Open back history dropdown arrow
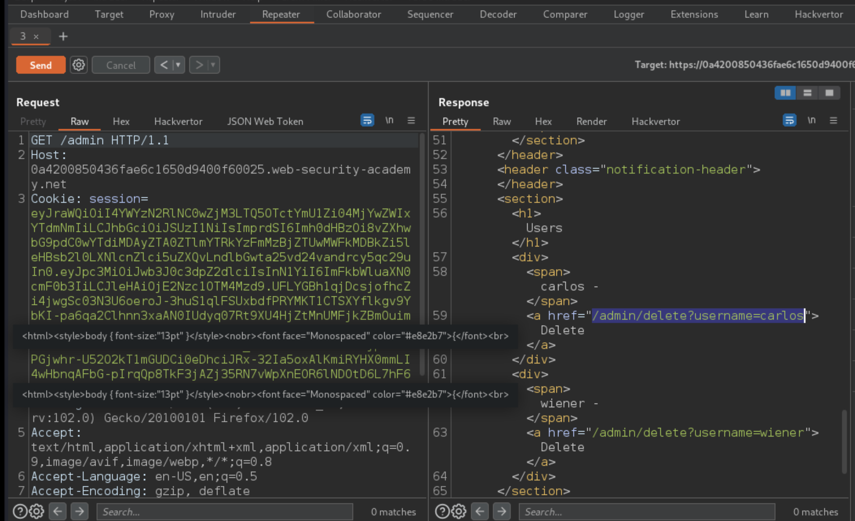This screenshot has height=521, width=855. point(178,65)
